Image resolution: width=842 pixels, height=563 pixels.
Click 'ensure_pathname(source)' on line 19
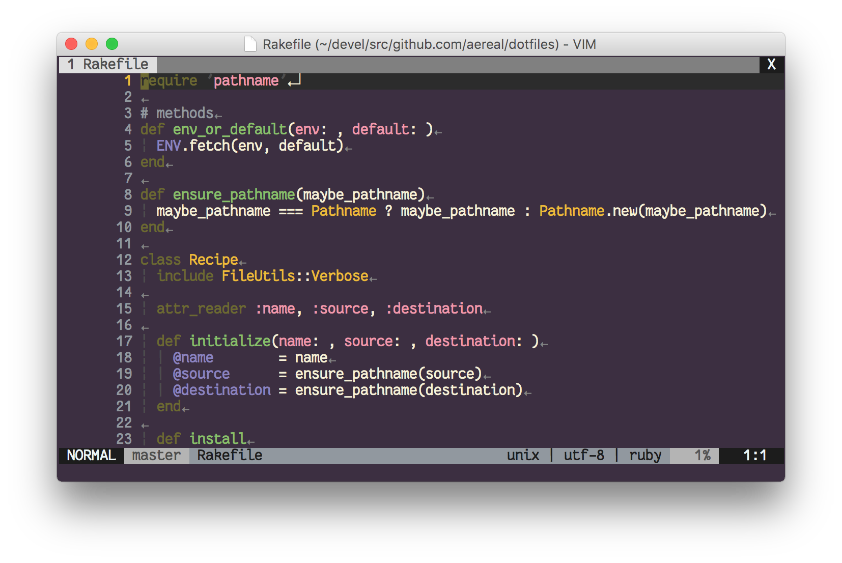[389, 374]
